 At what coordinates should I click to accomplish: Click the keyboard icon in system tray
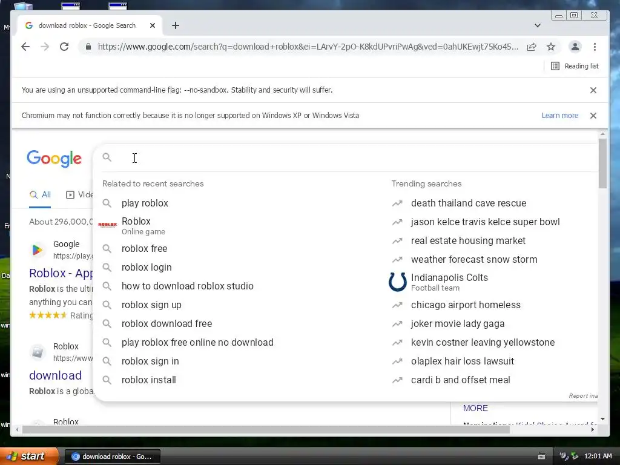[x=541, y=457]
